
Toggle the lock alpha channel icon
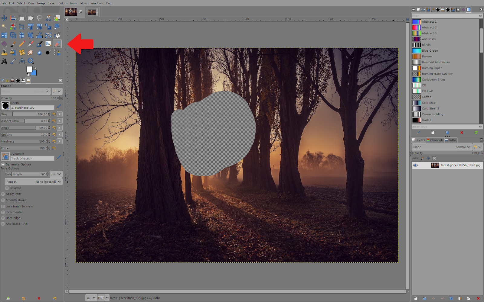[x=434, y=158]
